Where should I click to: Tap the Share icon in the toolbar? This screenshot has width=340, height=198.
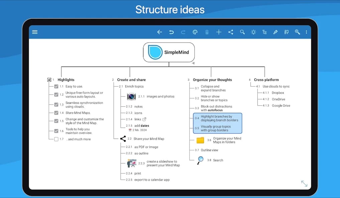tap(230, 32)
